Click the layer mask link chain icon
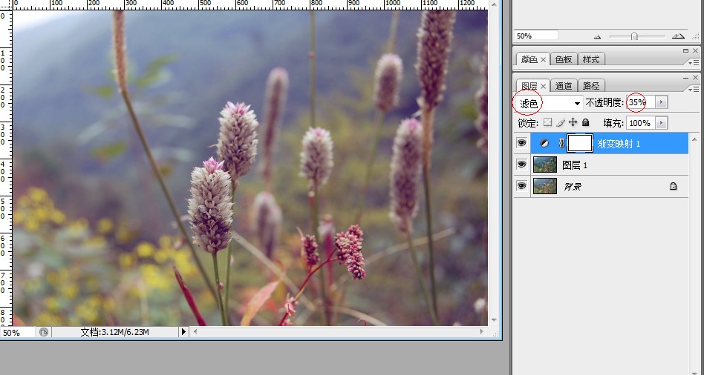The image size is (704, 375). [561, 143]
